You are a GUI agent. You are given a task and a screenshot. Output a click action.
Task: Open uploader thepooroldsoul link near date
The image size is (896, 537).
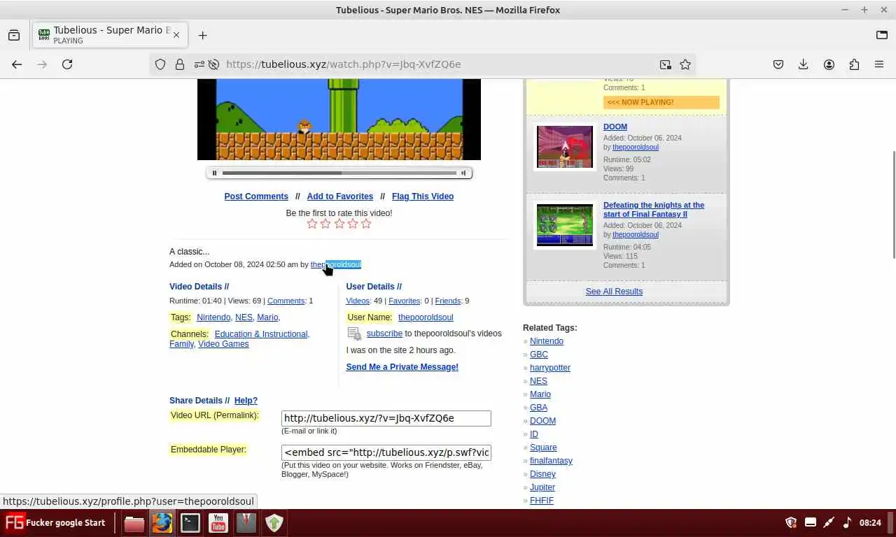coord(336,264)
